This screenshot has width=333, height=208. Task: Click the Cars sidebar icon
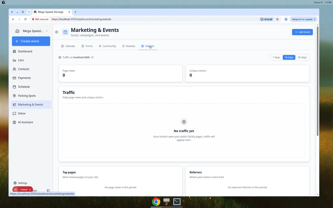[x=14, y=60]
